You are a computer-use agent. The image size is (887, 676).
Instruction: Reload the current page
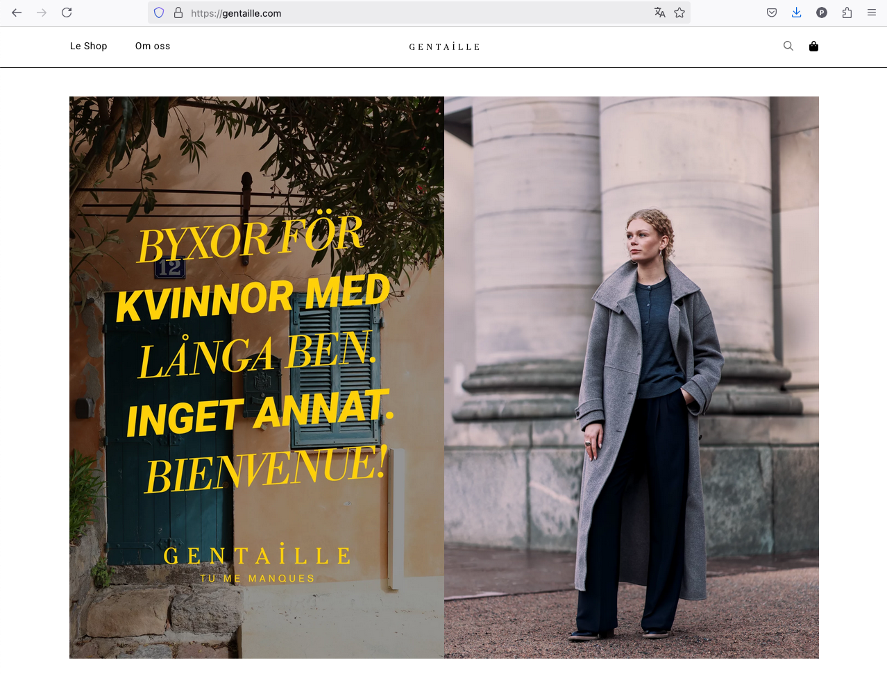click(67, 12)
